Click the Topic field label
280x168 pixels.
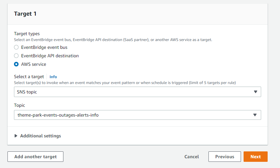(20, 105)
